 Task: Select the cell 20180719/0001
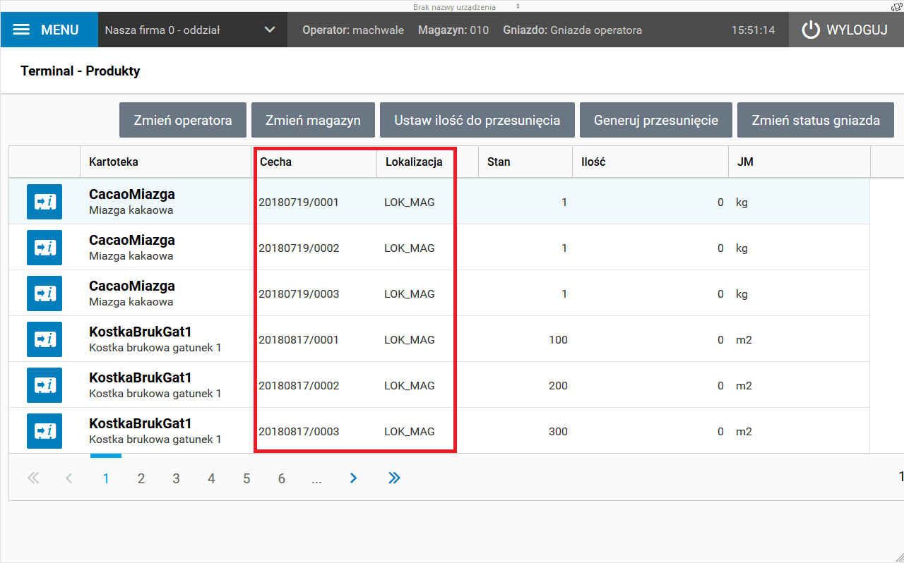point(299,202)
